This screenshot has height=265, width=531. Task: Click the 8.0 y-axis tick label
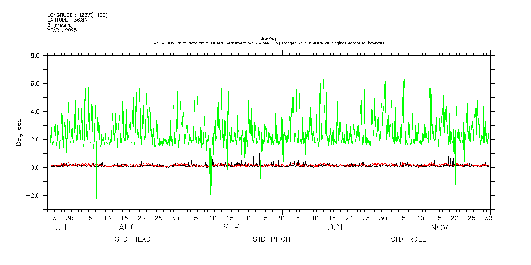click(35, 56)
